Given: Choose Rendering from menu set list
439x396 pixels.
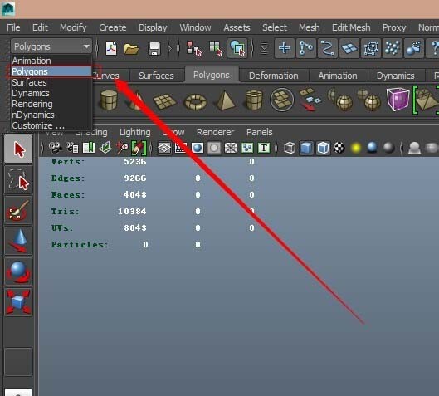Looking at the screenshot, I should point(32,104).
